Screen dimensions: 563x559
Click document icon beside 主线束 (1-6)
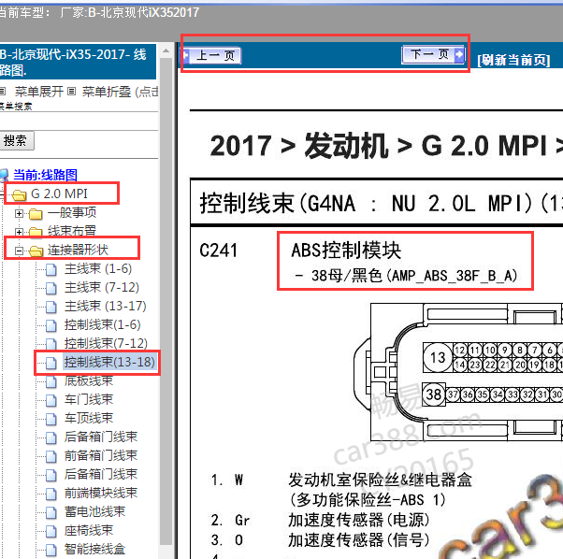click(x=51, y=269)
